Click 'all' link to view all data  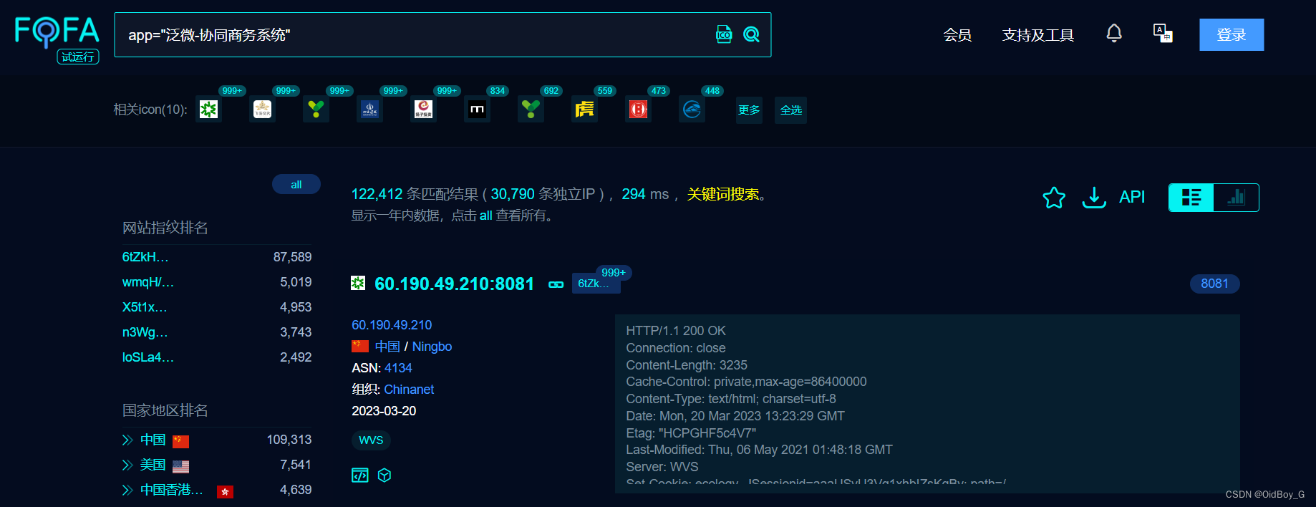[485, 216]
